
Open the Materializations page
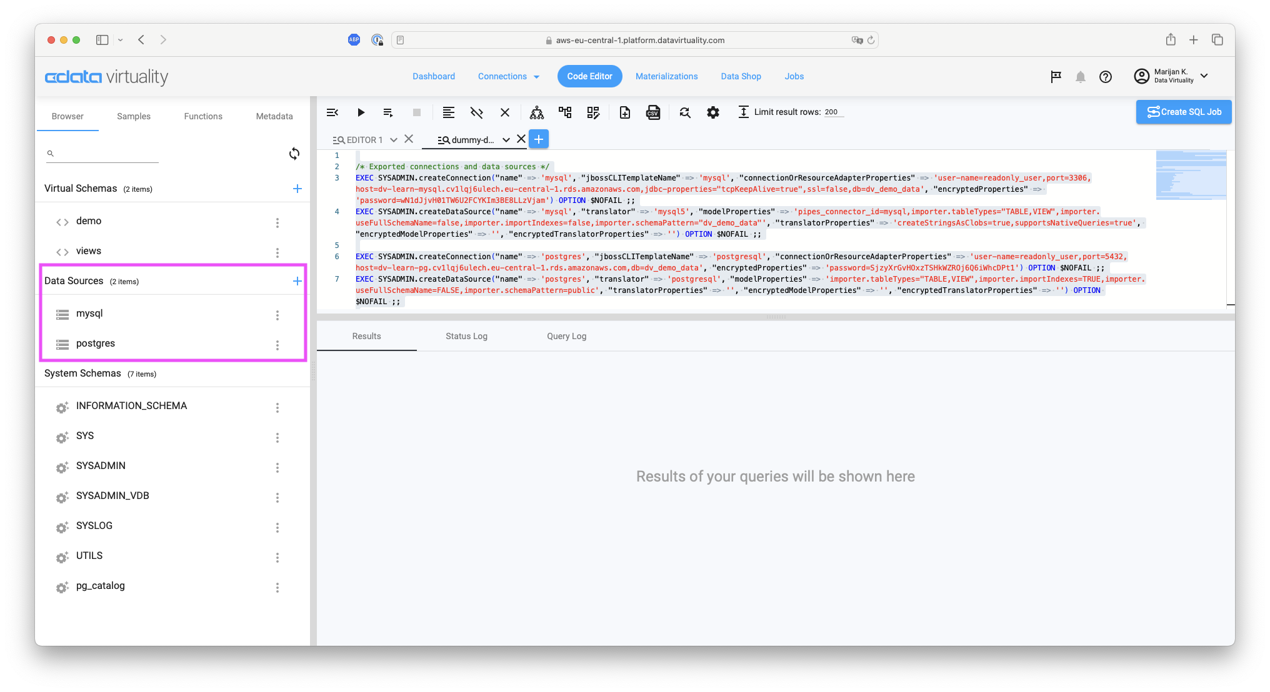[x=666, y=76]
